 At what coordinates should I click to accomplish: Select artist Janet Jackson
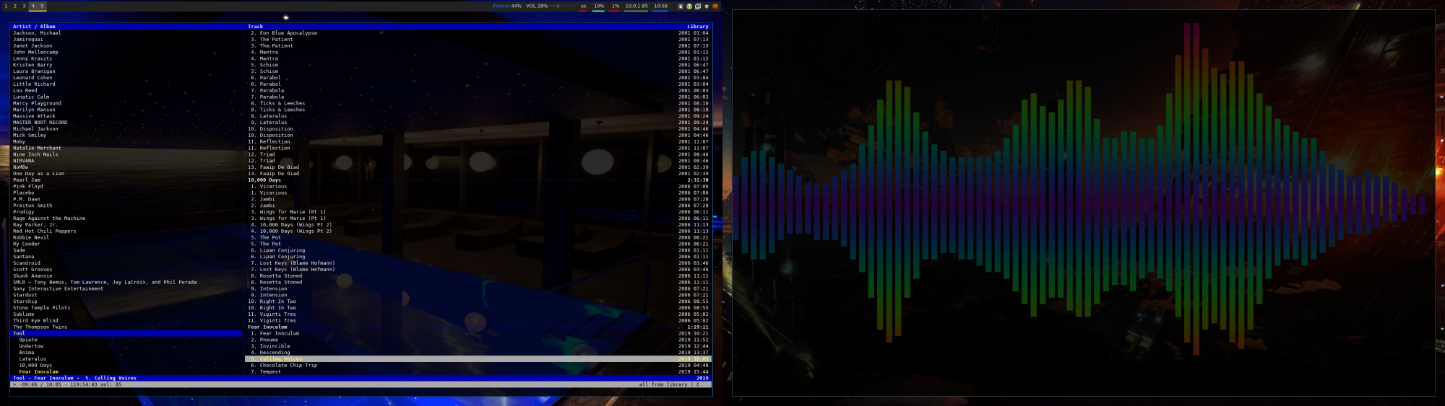[33, 46]
